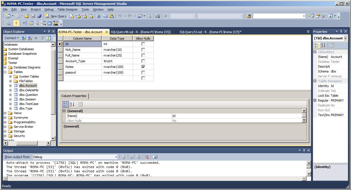The image size is (351, 190).
Task: Collapse the (Identity) section in Properties
Action: pyautogui.click(x=315, y=52)
